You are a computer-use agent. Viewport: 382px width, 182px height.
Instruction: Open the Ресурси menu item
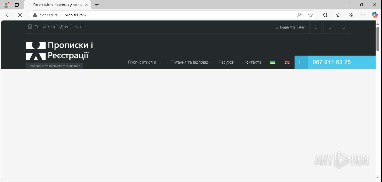pyautogui.click(x=227, y=62)
